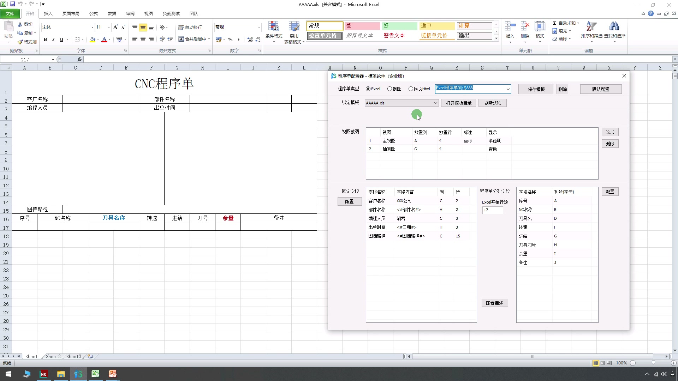678x381 pixels.
Task: Open the number format dropdown (常规)
Action: click(x=259, y=27)
